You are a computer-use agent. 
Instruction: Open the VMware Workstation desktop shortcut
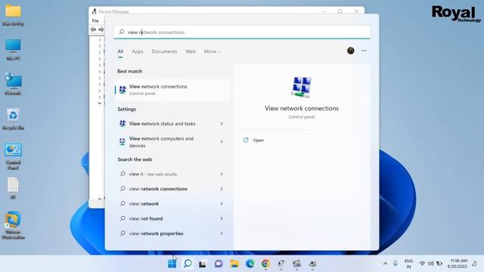(x=13, y=225)
